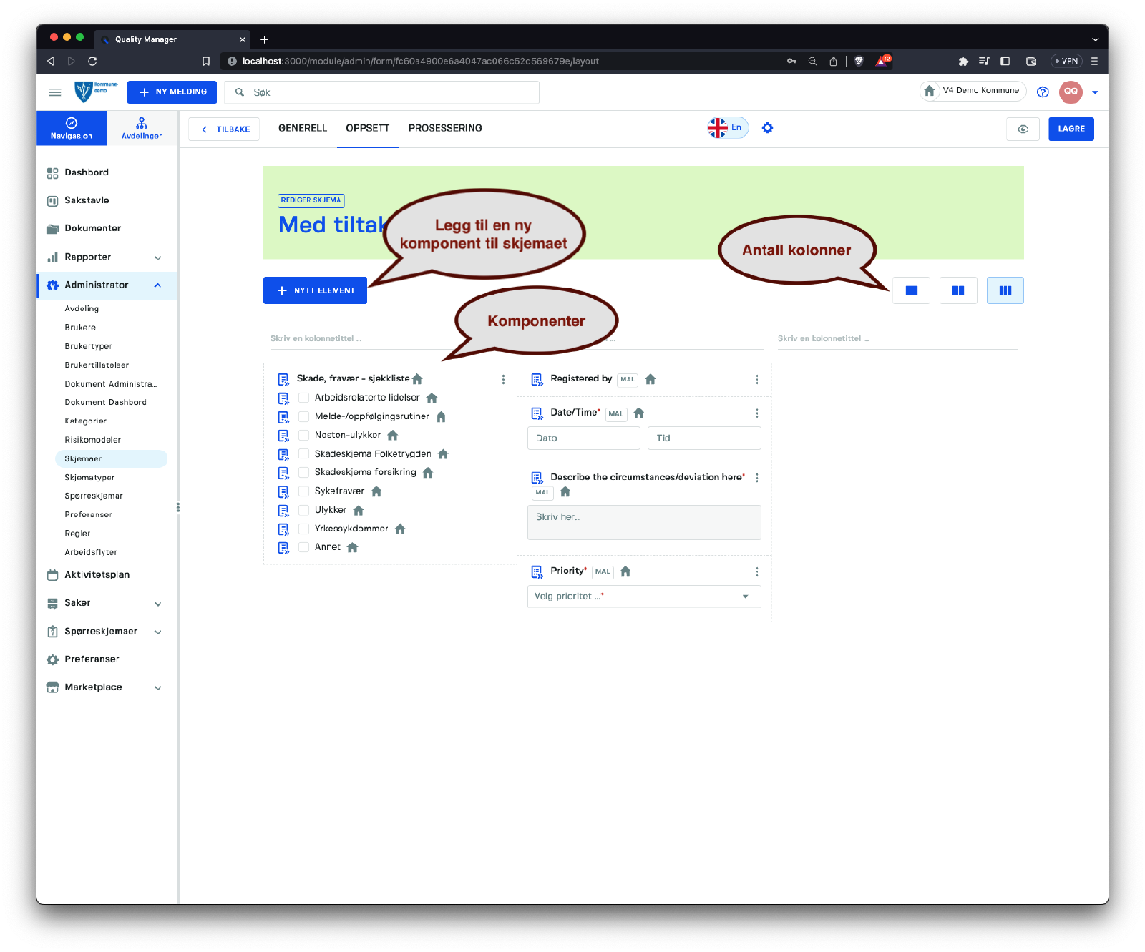Select the two column layout icon

coord(958,290)
